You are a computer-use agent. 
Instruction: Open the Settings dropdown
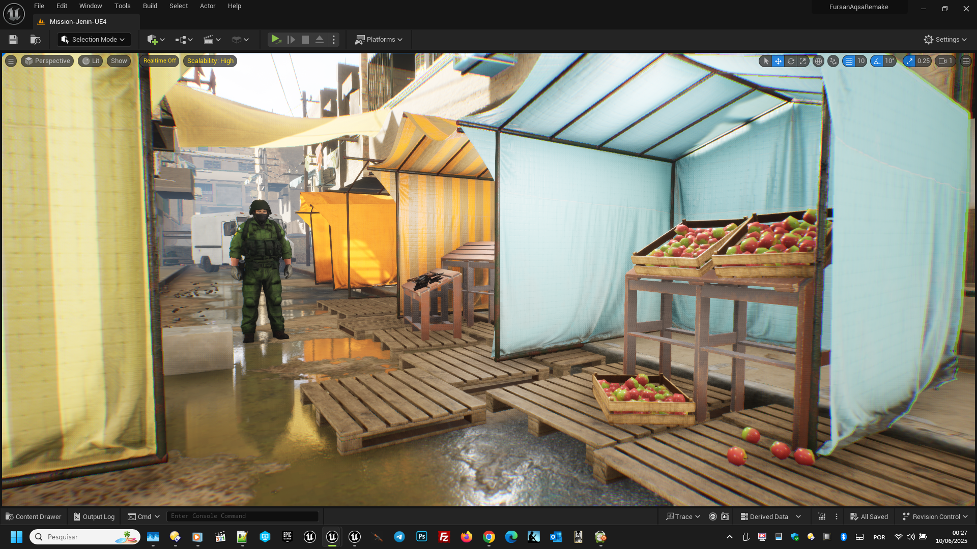point(945,40)
